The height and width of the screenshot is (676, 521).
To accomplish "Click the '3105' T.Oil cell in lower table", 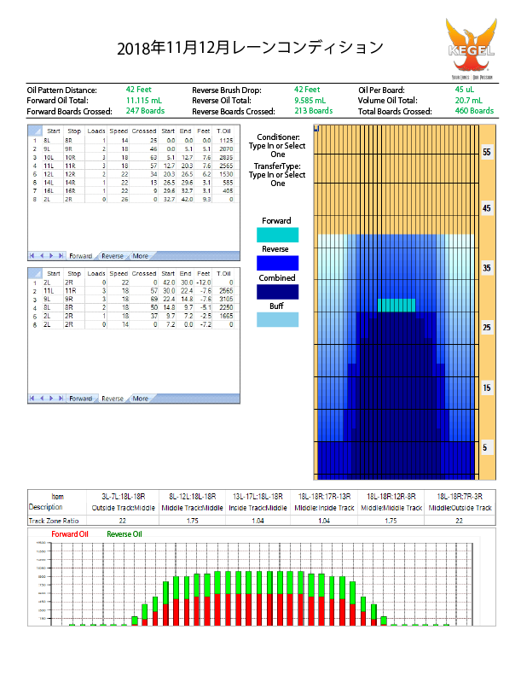I will point(224,299).
